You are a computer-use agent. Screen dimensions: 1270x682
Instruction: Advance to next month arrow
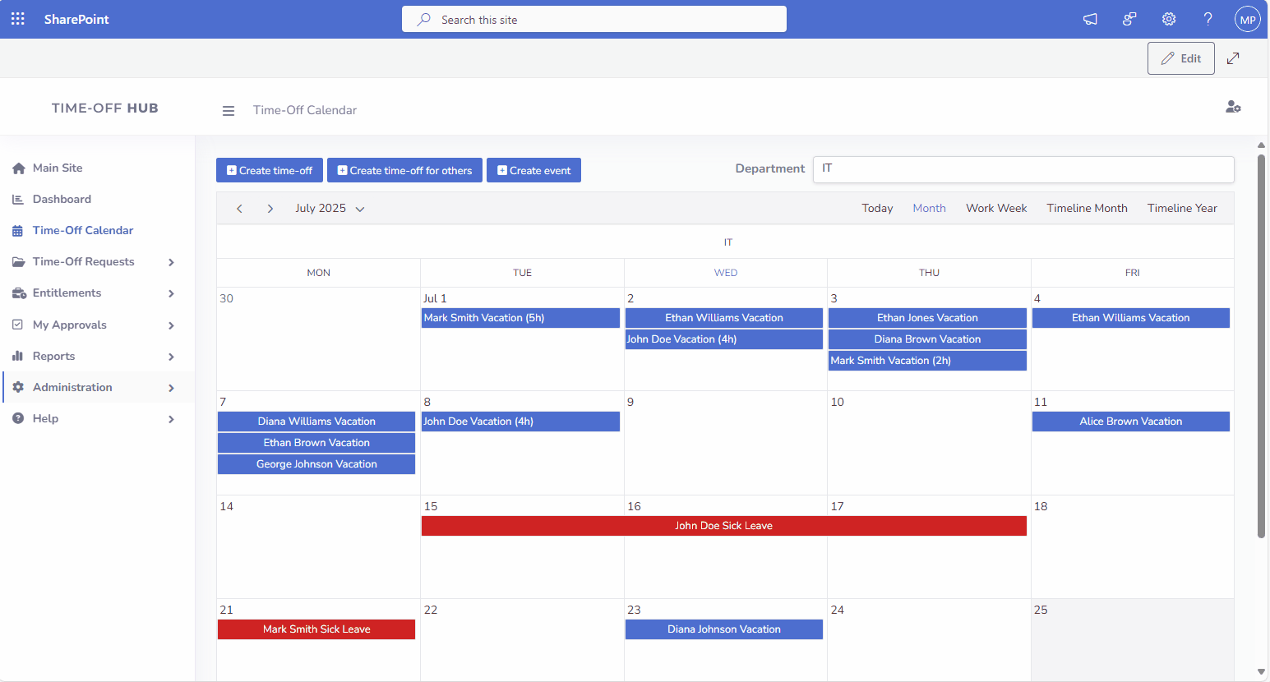[270, 209]
